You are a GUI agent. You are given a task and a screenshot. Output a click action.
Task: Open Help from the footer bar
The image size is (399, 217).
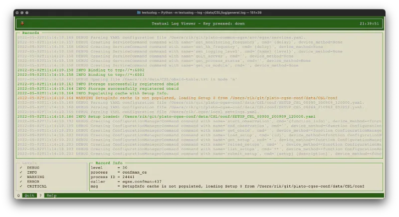pos(51,196)
